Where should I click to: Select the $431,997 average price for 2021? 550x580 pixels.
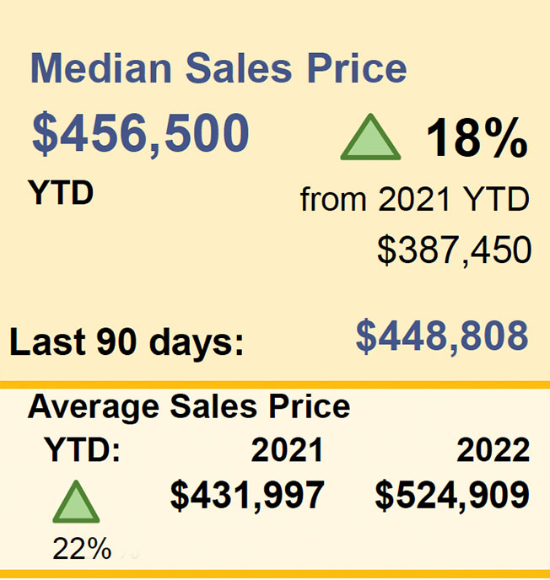point(248,495)
